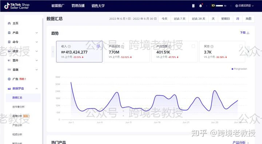Open the 印度尼西亚 region dropdown

click(245, 6)
